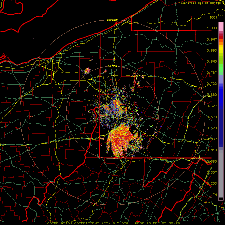Click the 0.947 color scale label
The height and width of the screenshot is (225, 225).
[212, 39]
